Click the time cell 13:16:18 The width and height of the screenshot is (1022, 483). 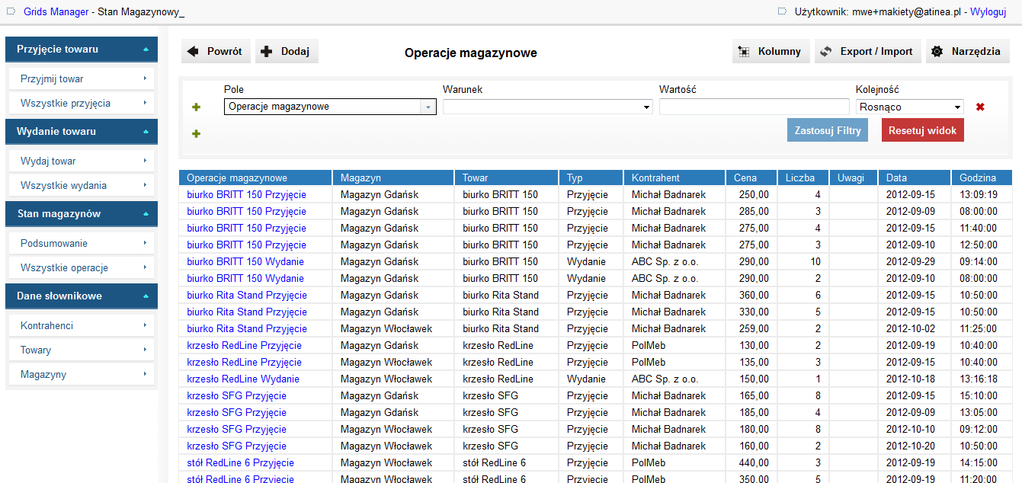tap(982, 379)
